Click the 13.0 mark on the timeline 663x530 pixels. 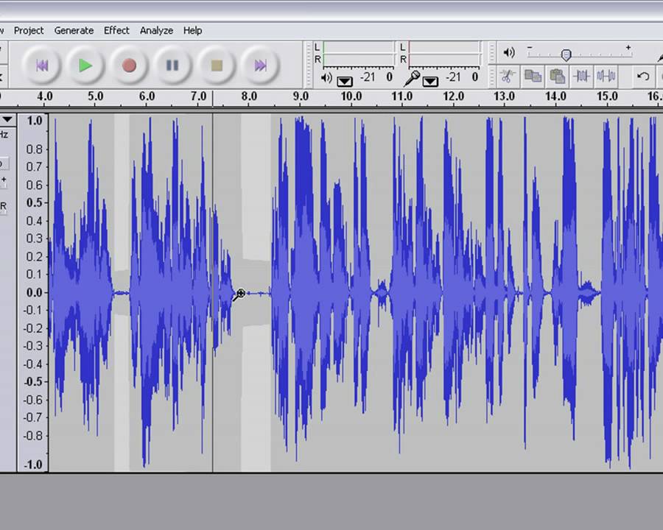tap(504, 96)
